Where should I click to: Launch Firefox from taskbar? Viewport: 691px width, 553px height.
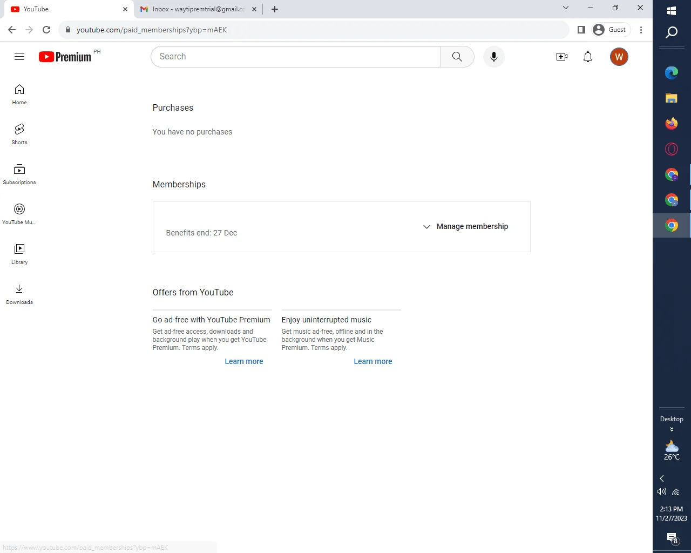click(x=672, y=124)
